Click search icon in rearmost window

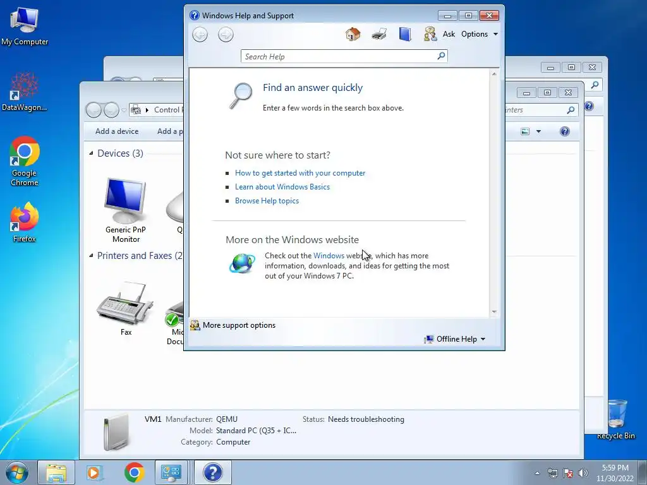(595, 85)
